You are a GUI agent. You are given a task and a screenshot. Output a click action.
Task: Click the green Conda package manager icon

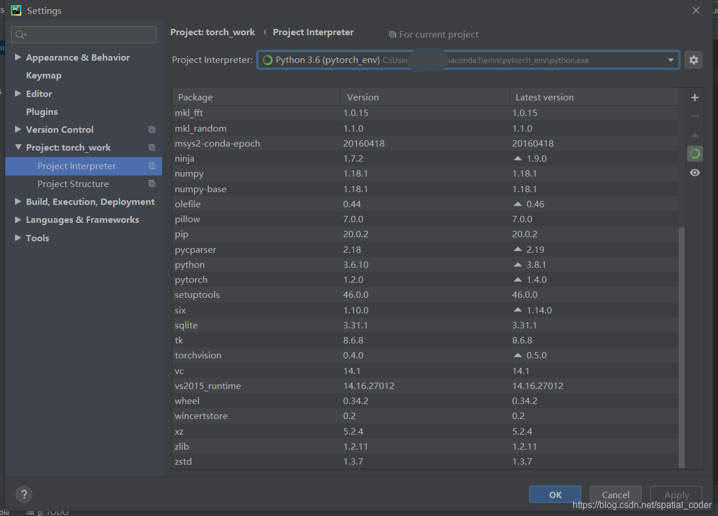694,154
